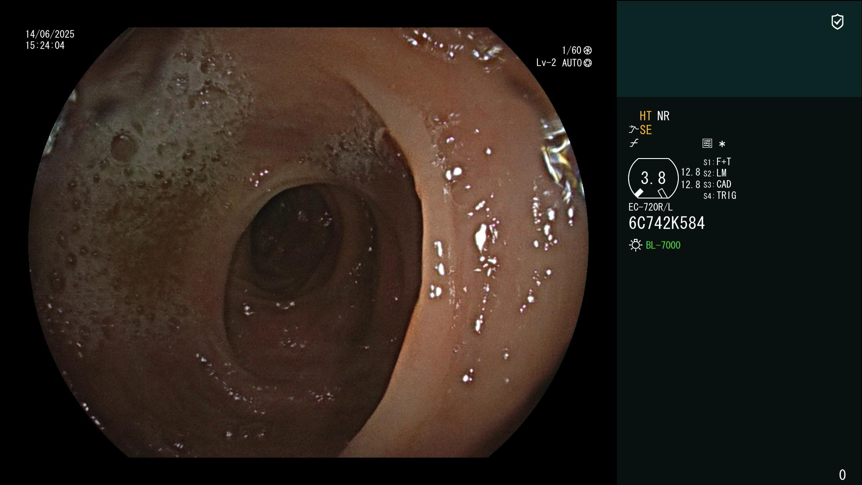The width and height of the screenshot is (862, 485).
Task: Select the NR noise reduction label
Action: [x=663, y=116]
